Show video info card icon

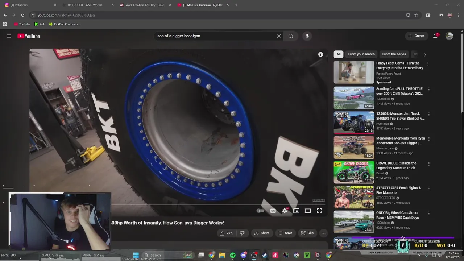(320, 54)
